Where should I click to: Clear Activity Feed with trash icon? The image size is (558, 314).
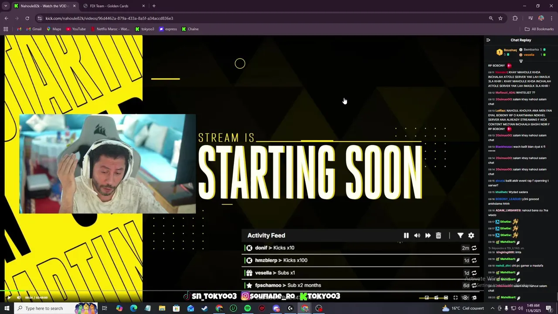(439, 235)
